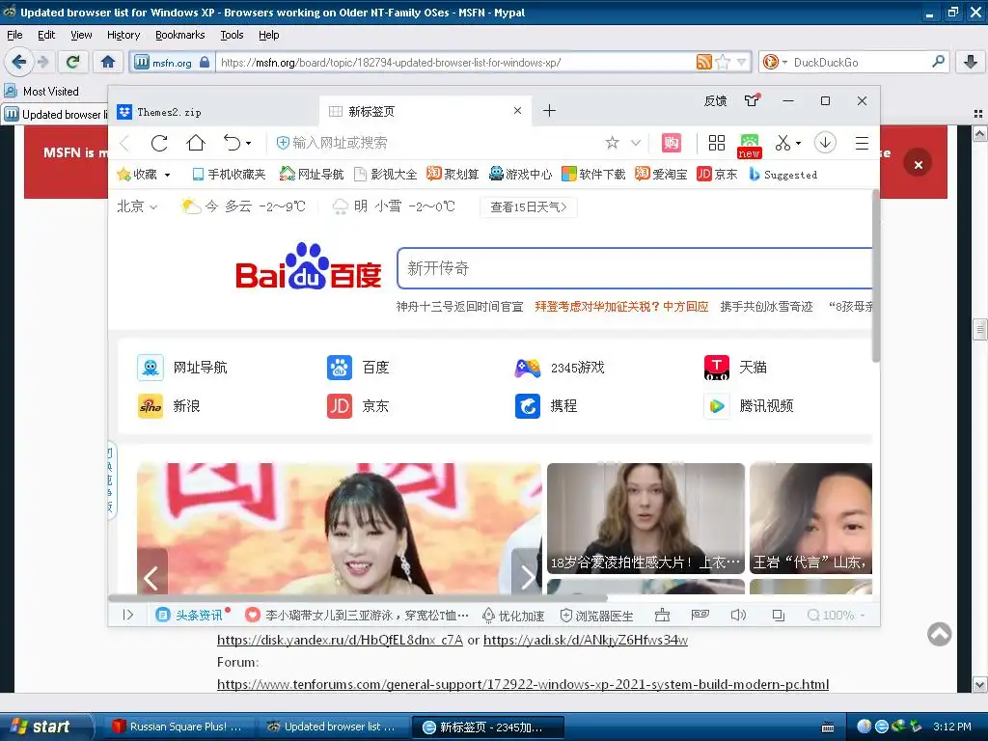
Task: Click the green game icon marked new
Action: tap(749, 145)
